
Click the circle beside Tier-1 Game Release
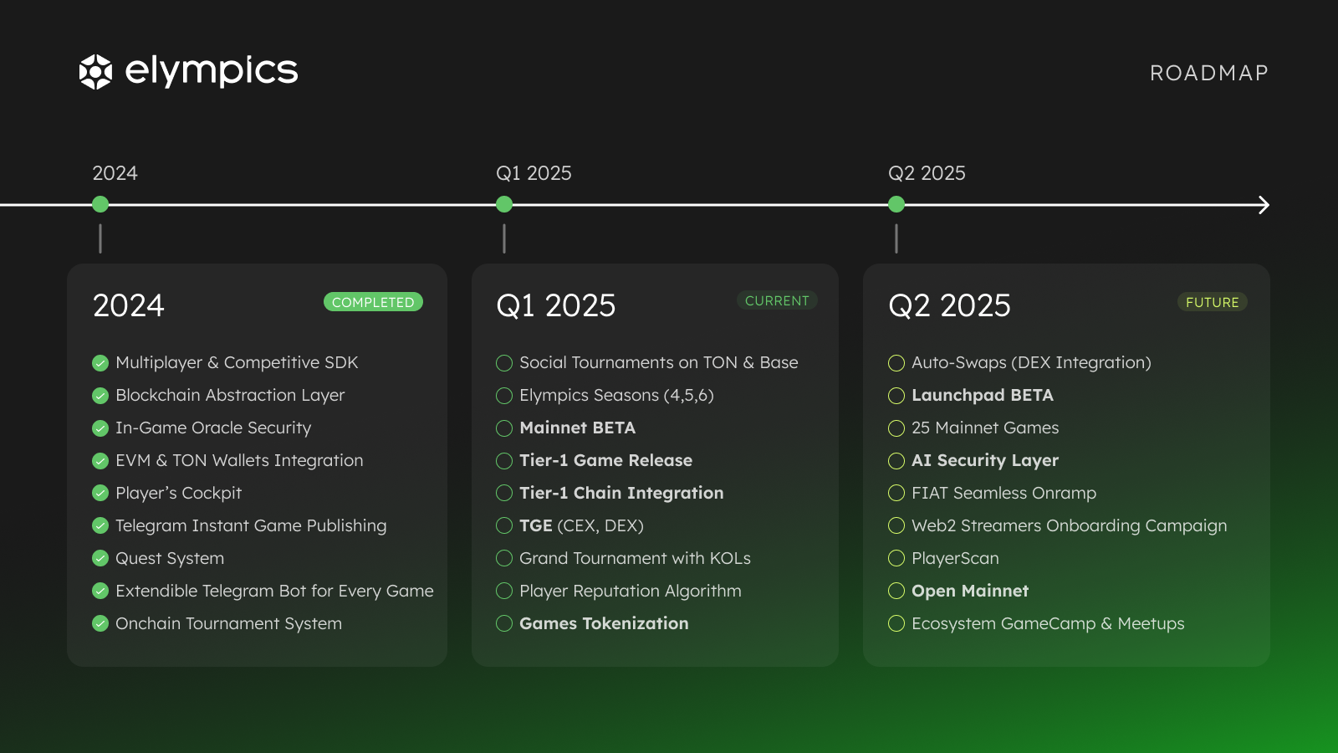click(504, 461)
